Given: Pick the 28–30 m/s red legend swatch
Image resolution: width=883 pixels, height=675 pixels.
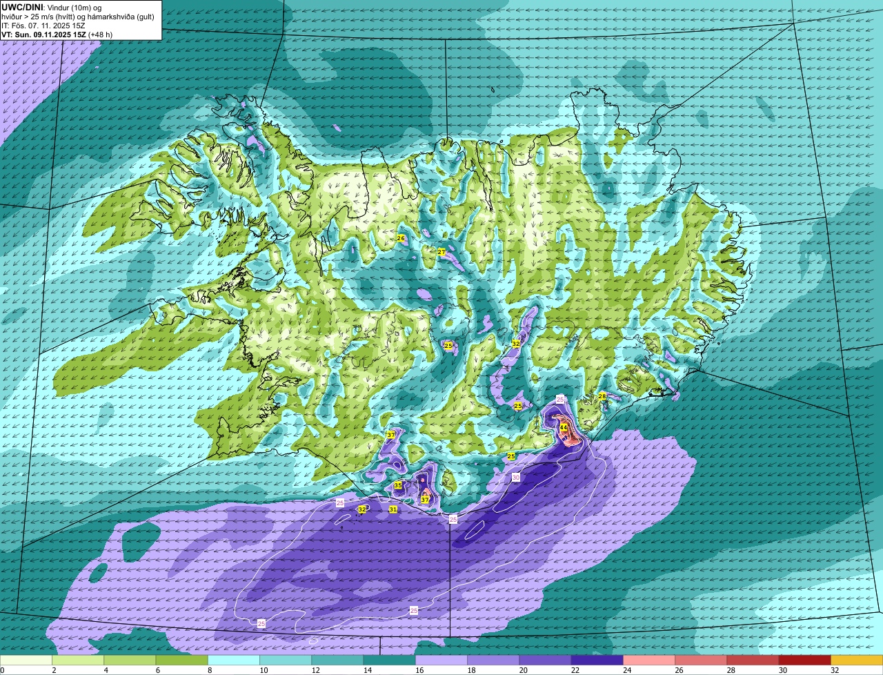Looking at the screenshot, I should [753, 661].
